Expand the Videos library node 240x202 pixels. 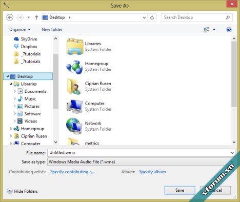(x=15, y=121)
